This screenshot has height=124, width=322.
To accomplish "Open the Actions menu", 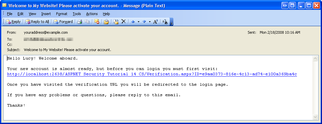I will 92,14.
